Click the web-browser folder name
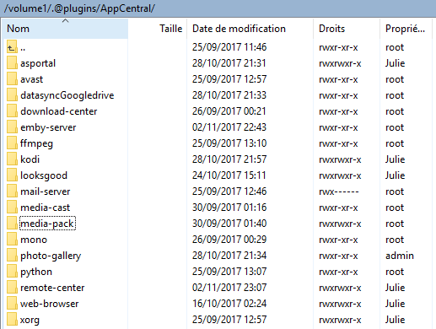Viewport: 436px width, 329px height. pyautogui.click(x=50, y=304)
